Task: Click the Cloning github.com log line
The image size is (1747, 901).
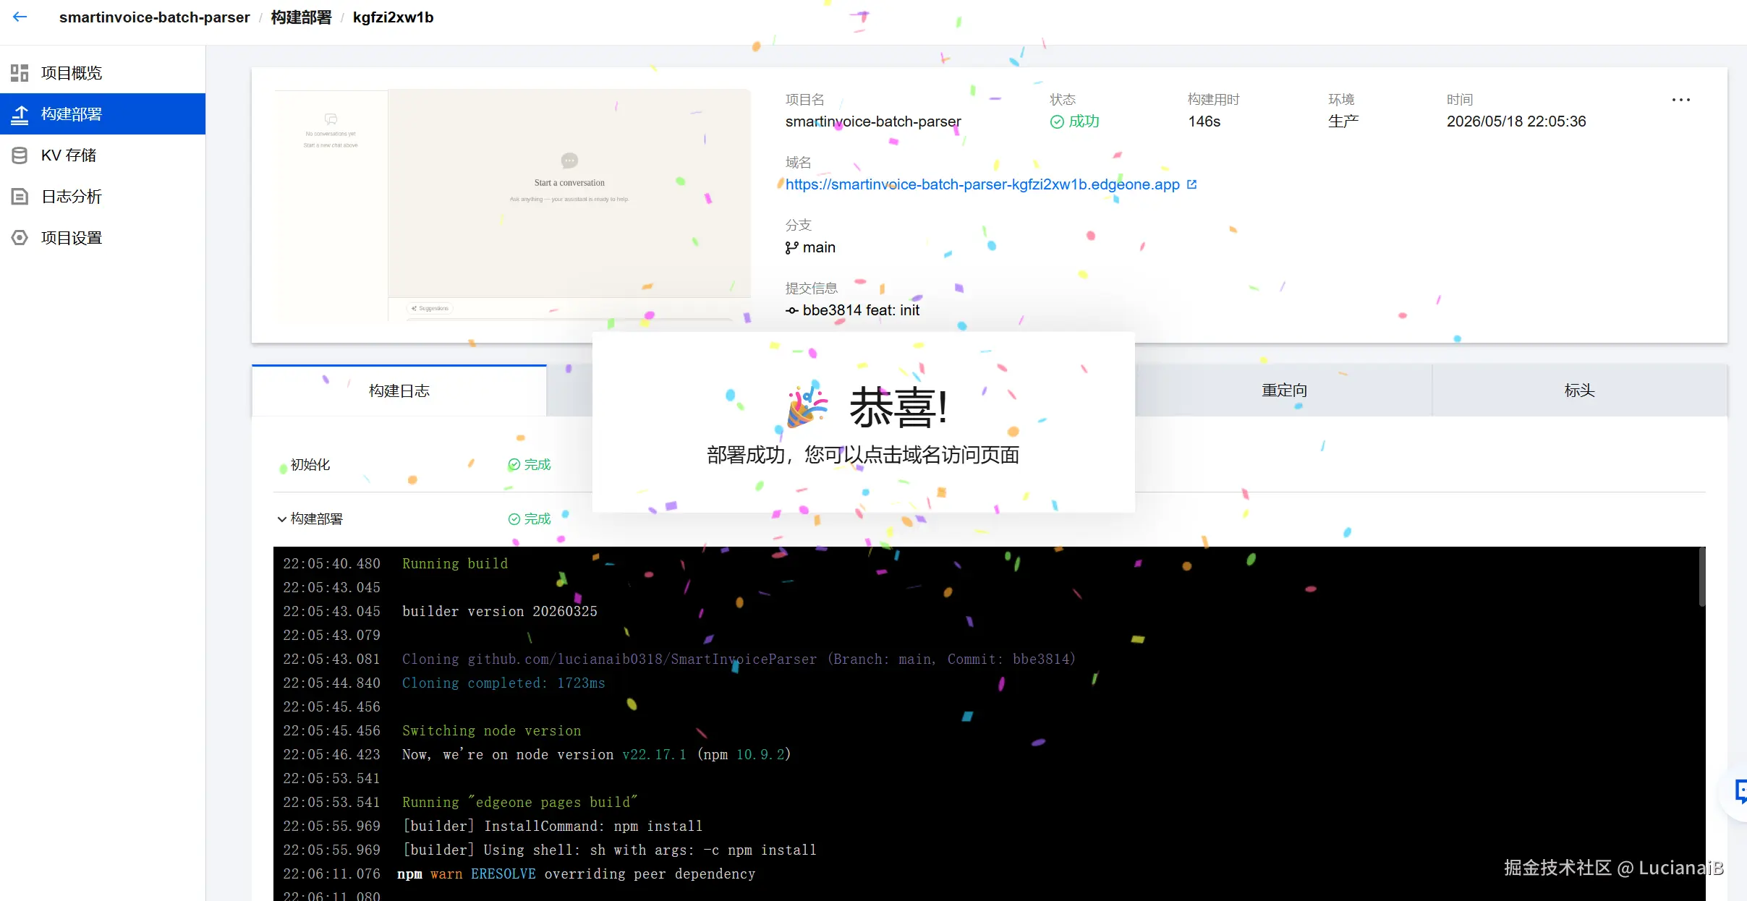Action: point(739,659)
